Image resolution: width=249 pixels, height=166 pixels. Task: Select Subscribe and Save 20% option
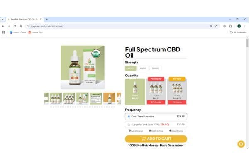point(156,124)
